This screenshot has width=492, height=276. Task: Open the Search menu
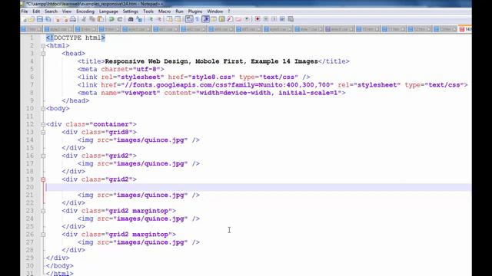[51, 11]
